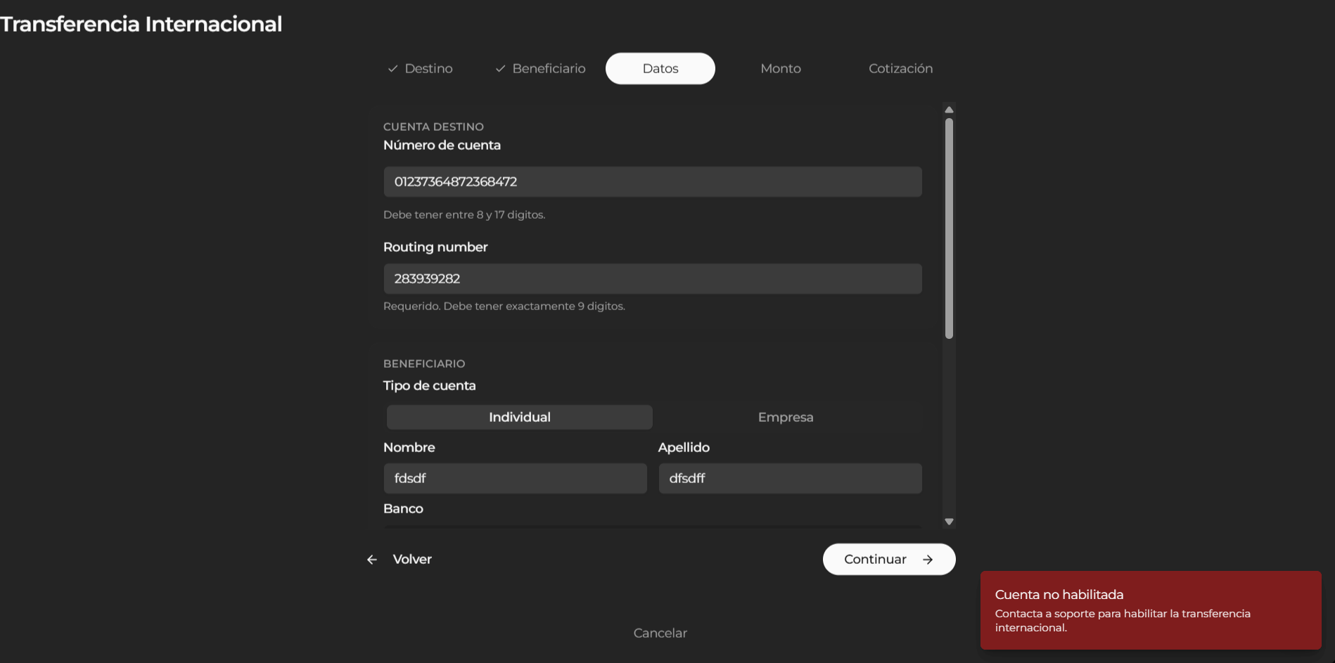Click the Nombre input field
The height and width of the screenshot is (663, 1335).
pyautogui.click(x=516, y=478)
